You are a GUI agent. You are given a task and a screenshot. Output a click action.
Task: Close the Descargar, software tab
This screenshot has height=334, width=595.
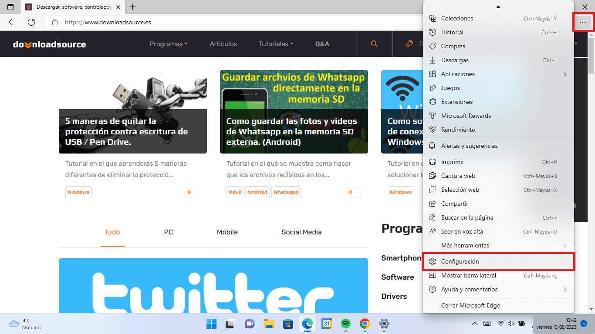tap(118, 7)
